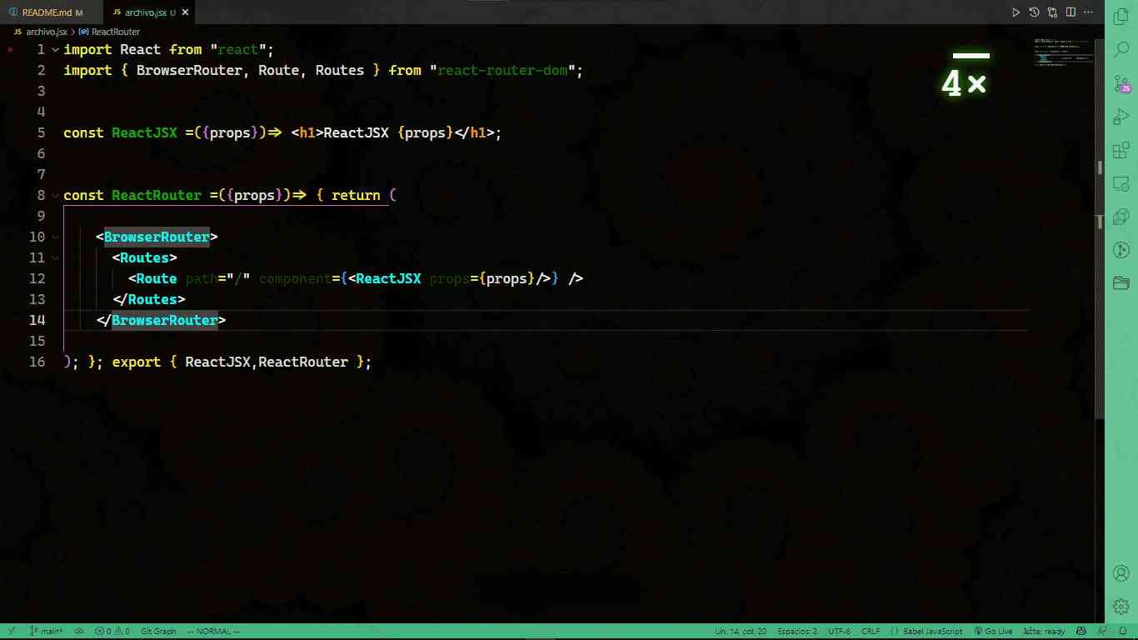Screen dimensions: 1138x640
Task: Collapse the BrowserRouter element at line 10
Action: (55, 237)
